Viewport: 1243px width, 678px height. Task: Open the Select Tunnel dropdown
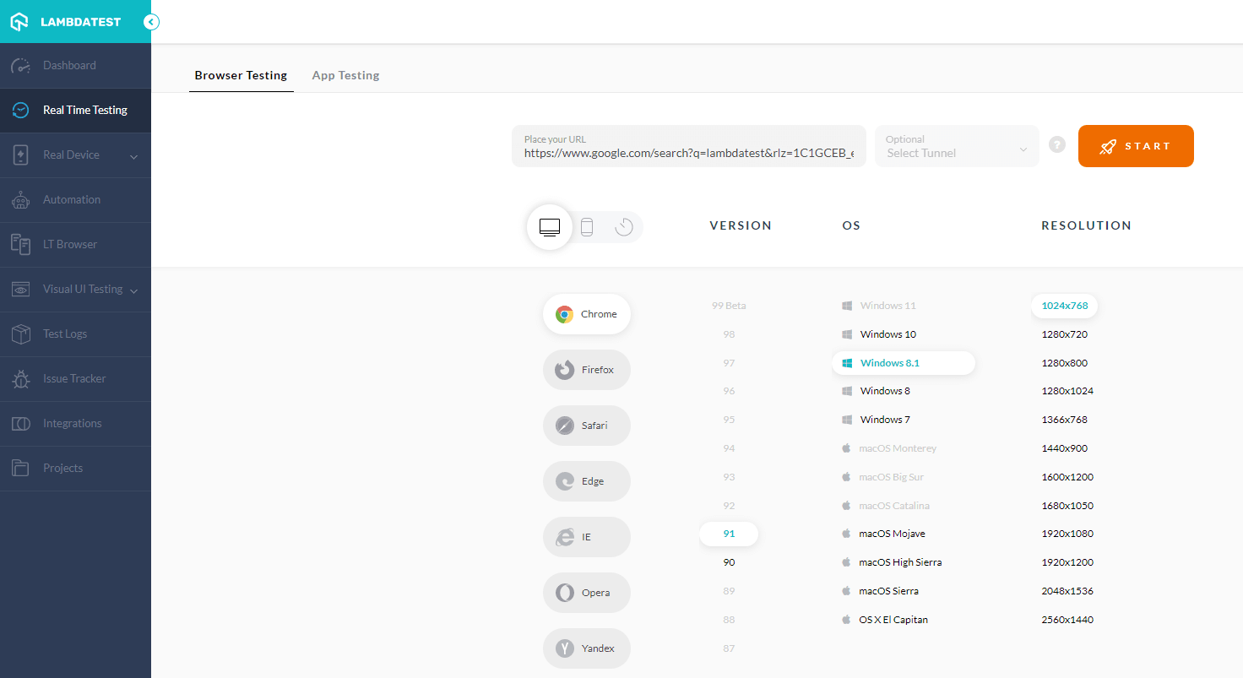(x=956, y=146)
